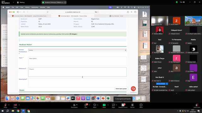Expand Chat options caret
The image size is (202, 113).
89,105
